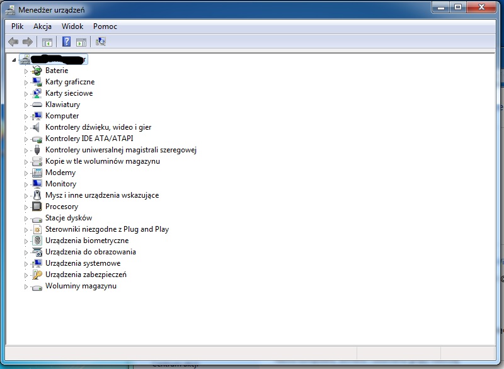
Task: Click the Baterie battery icon
Action: click(37, 71)
